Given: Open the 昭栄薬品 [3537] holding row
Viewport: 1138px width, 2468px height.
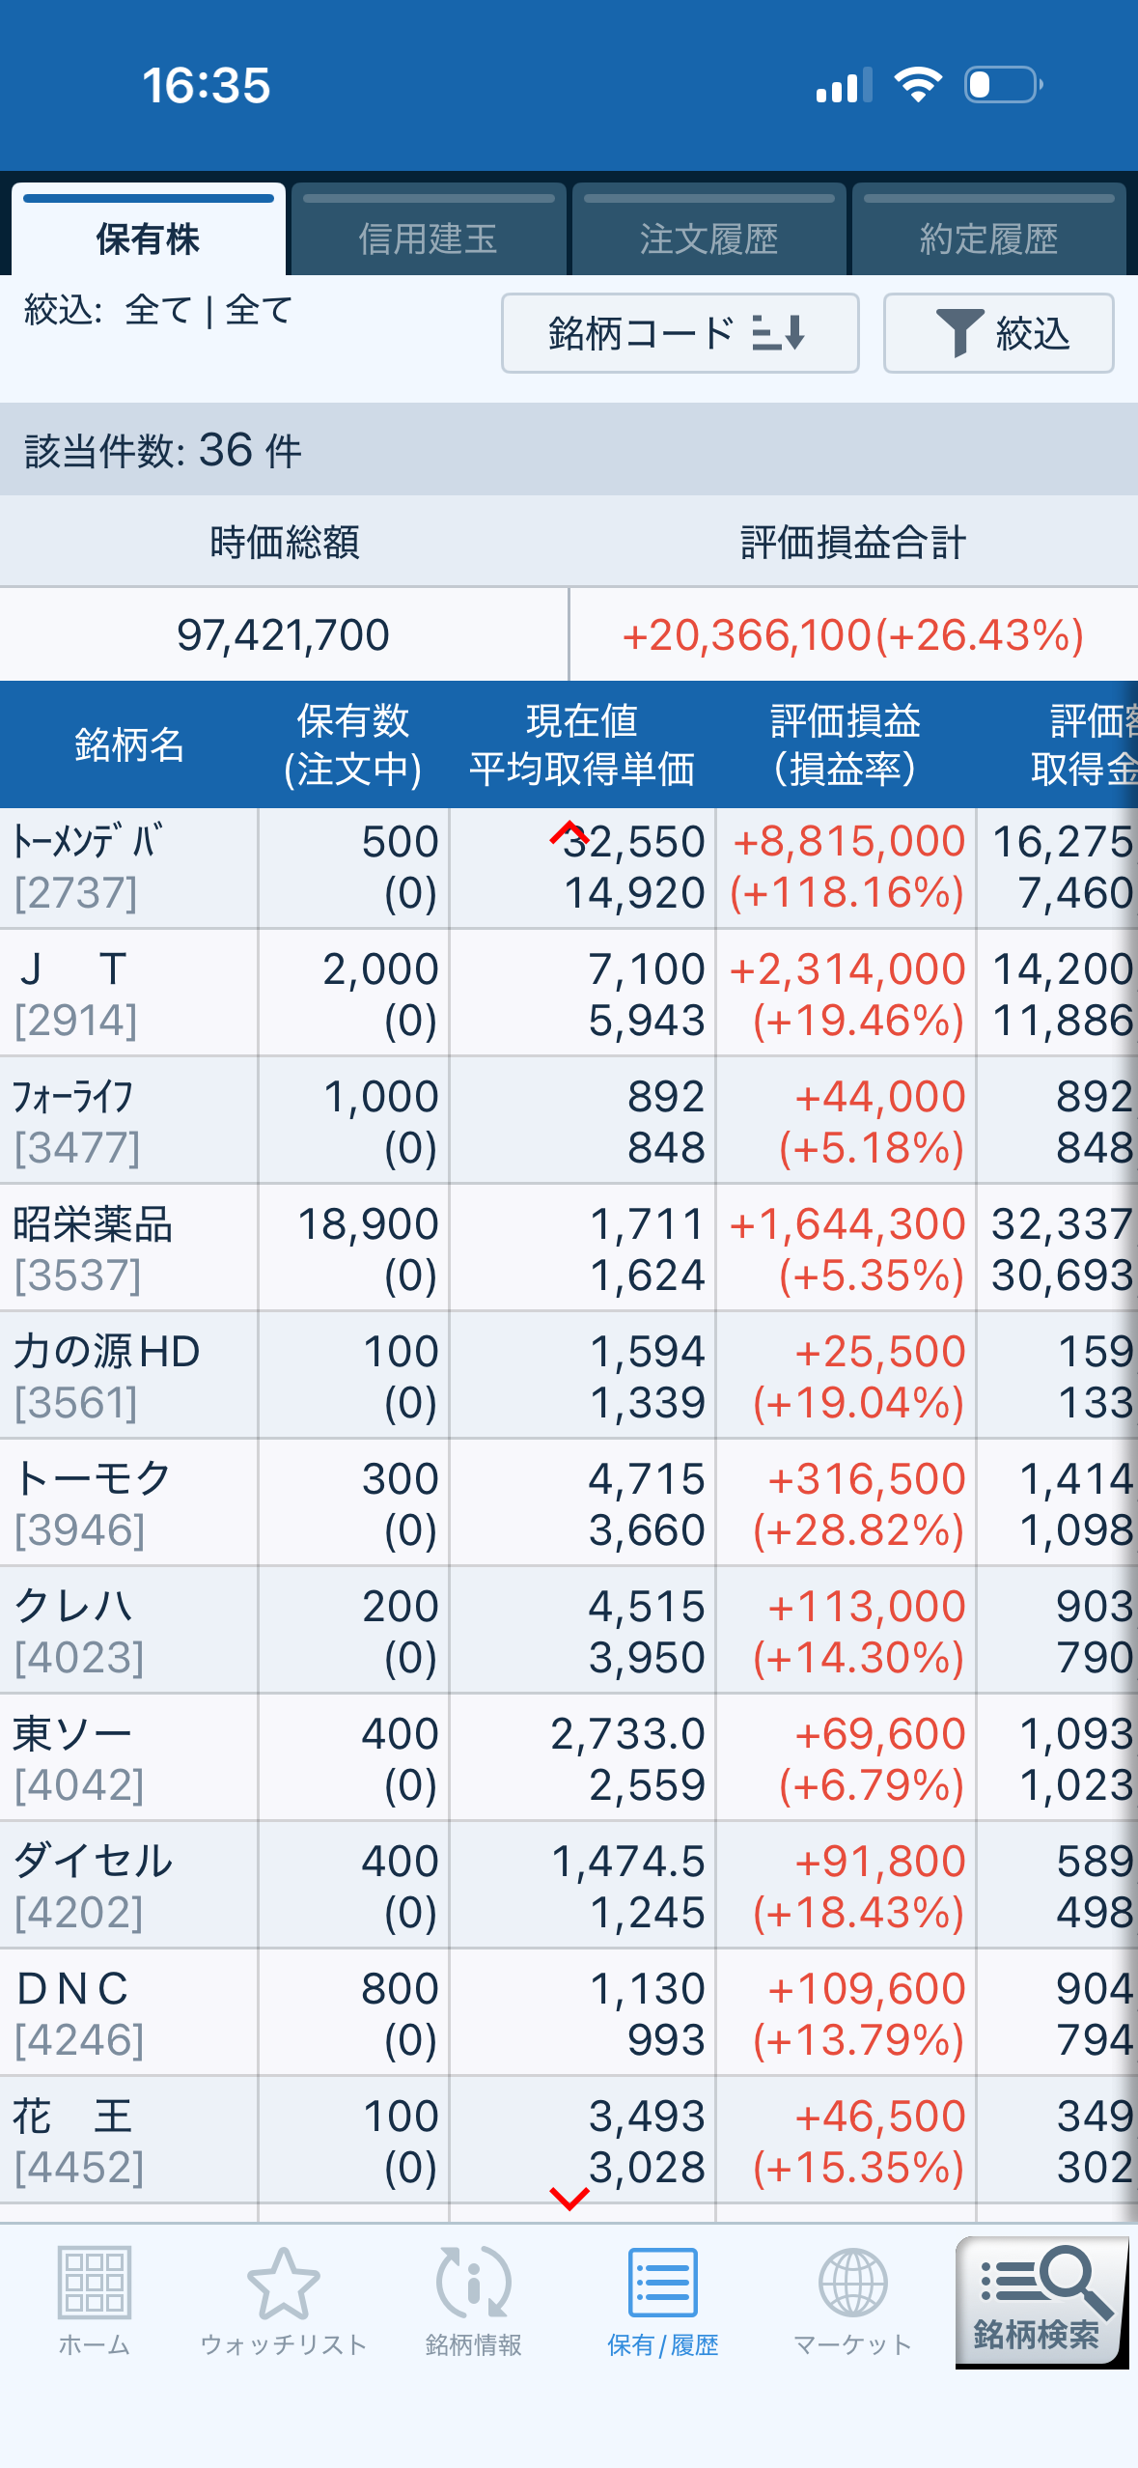Looking at the screenshot, I should coord(569,1248).
